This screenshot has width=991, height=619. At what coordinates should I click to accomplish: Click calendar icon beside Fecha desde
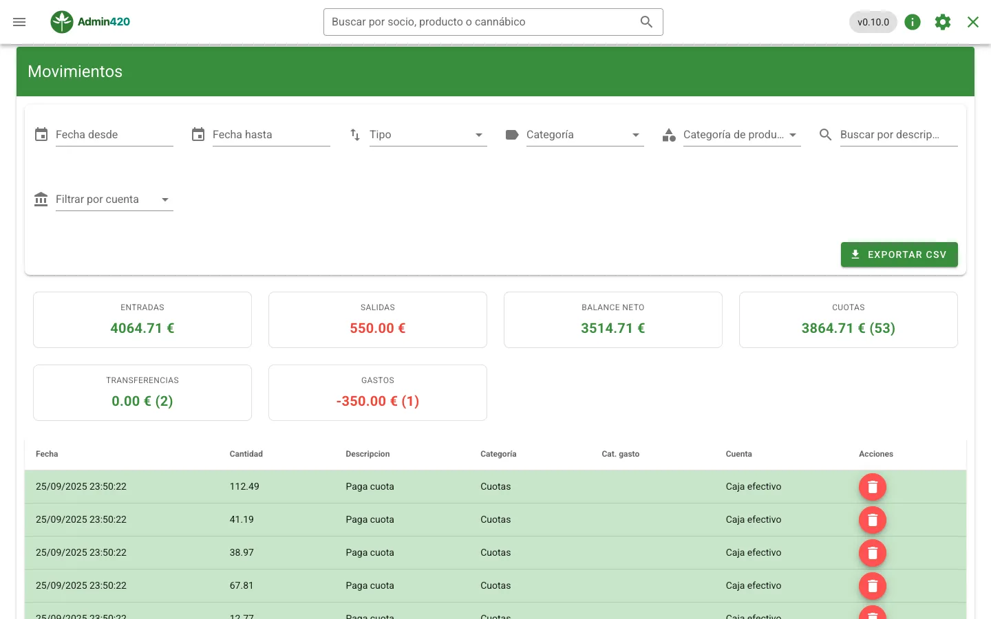coord(41,135)
